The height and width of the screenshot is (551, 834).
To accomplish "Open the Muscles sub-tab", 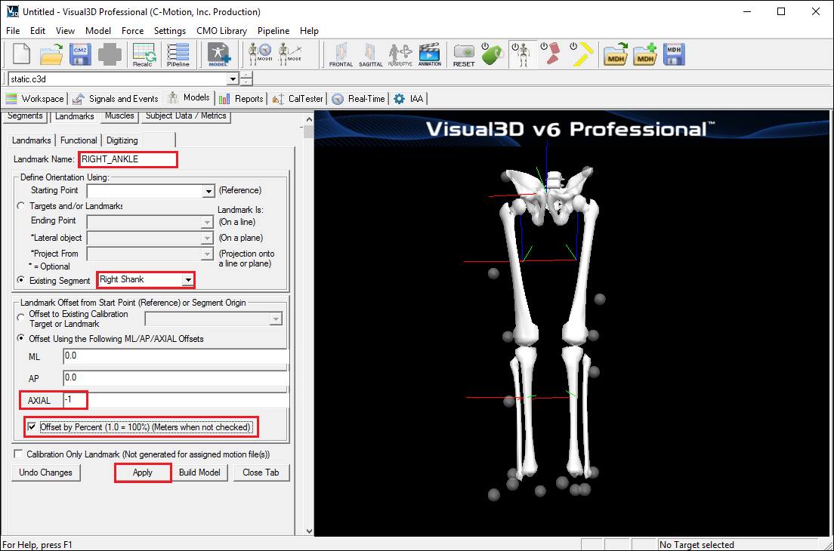I will coord(119,115).
